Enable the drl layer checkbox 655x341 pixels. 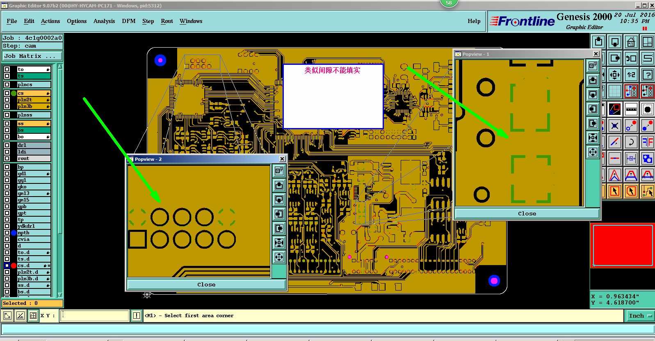7,145
